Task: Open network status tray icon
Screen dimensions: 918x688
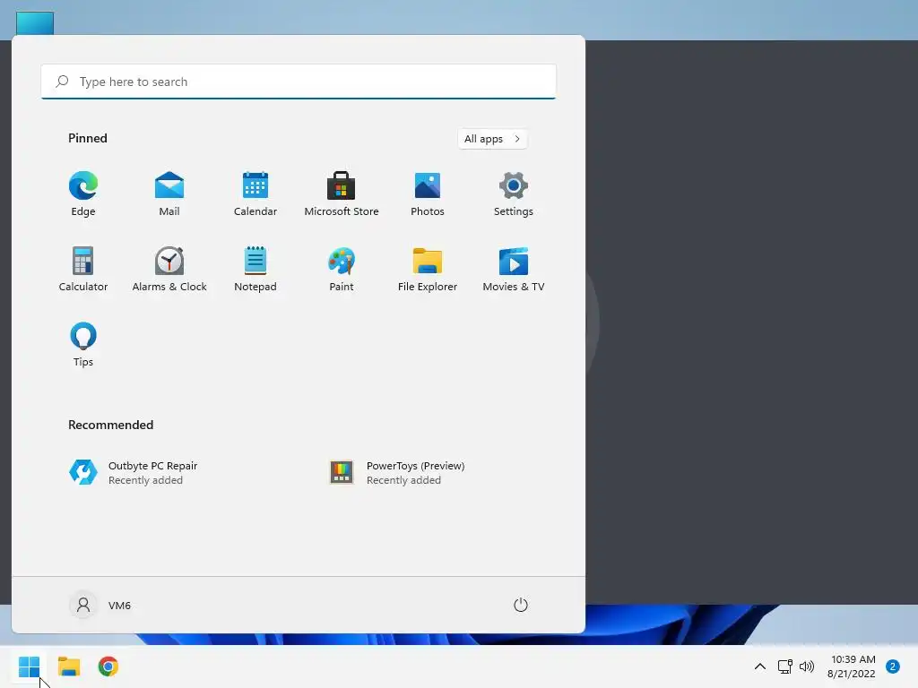Action: (784, 666)
